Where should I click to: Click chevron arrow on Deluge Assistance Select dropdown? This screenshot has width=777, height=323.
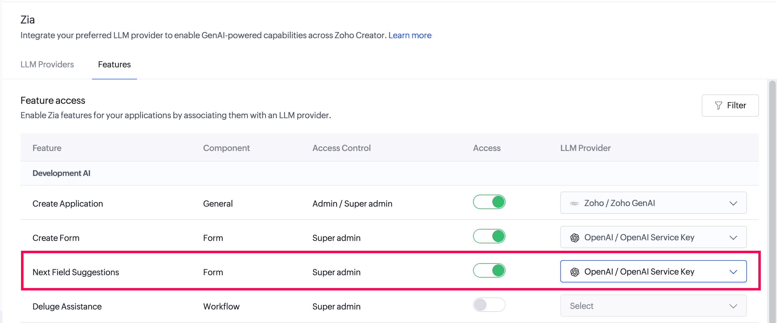click(x=733, y=306)
